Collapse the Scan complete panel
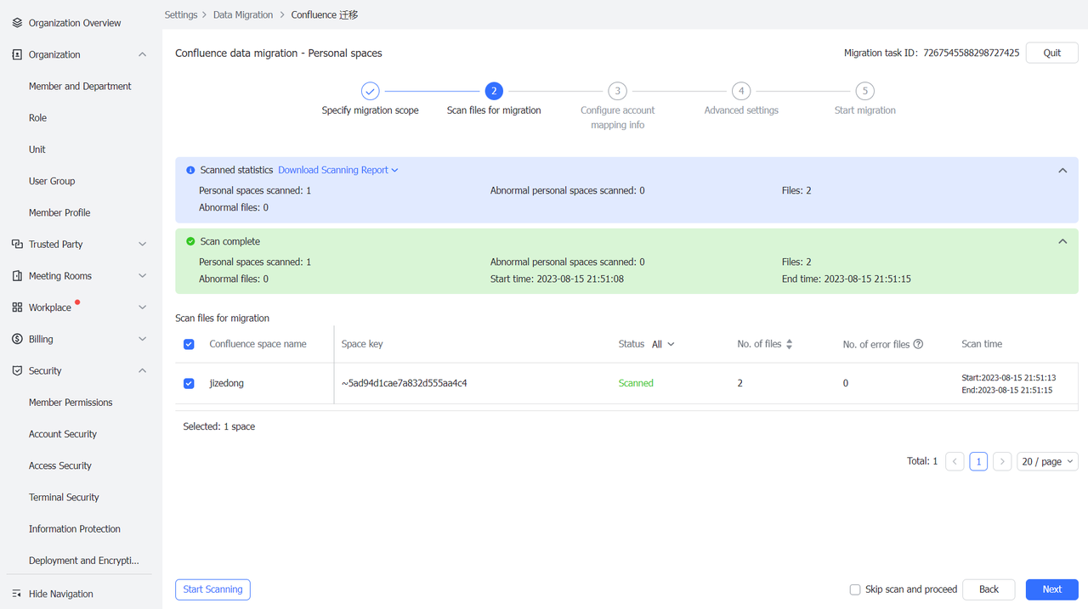The image size is (1088, 609). pyautogui.click(x=1062, y=242)
